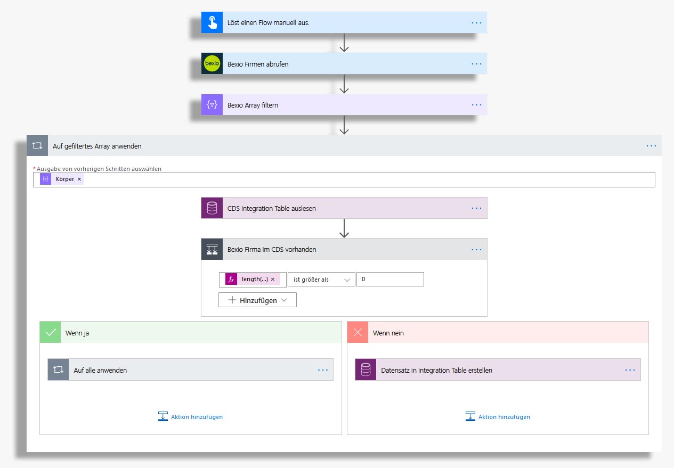This screenshot has width=674, height=468.
Task: Open the menu of 'Datensatz in Integration Table erstellen'
Action: point(630,370)
